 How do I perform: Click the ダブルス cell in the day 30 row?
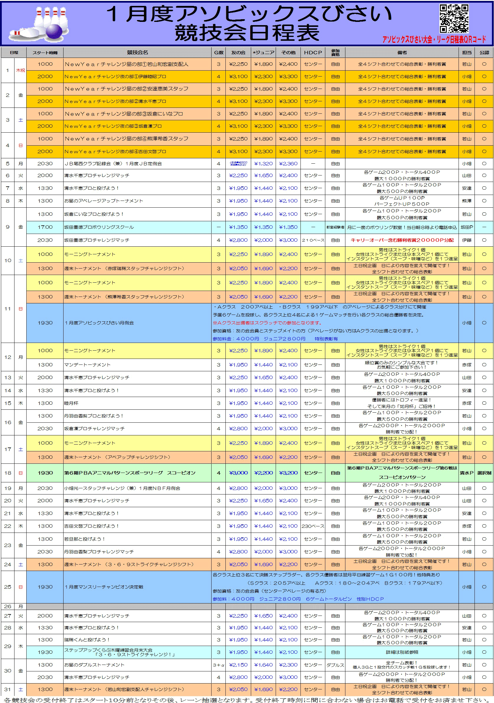(335, 665)
